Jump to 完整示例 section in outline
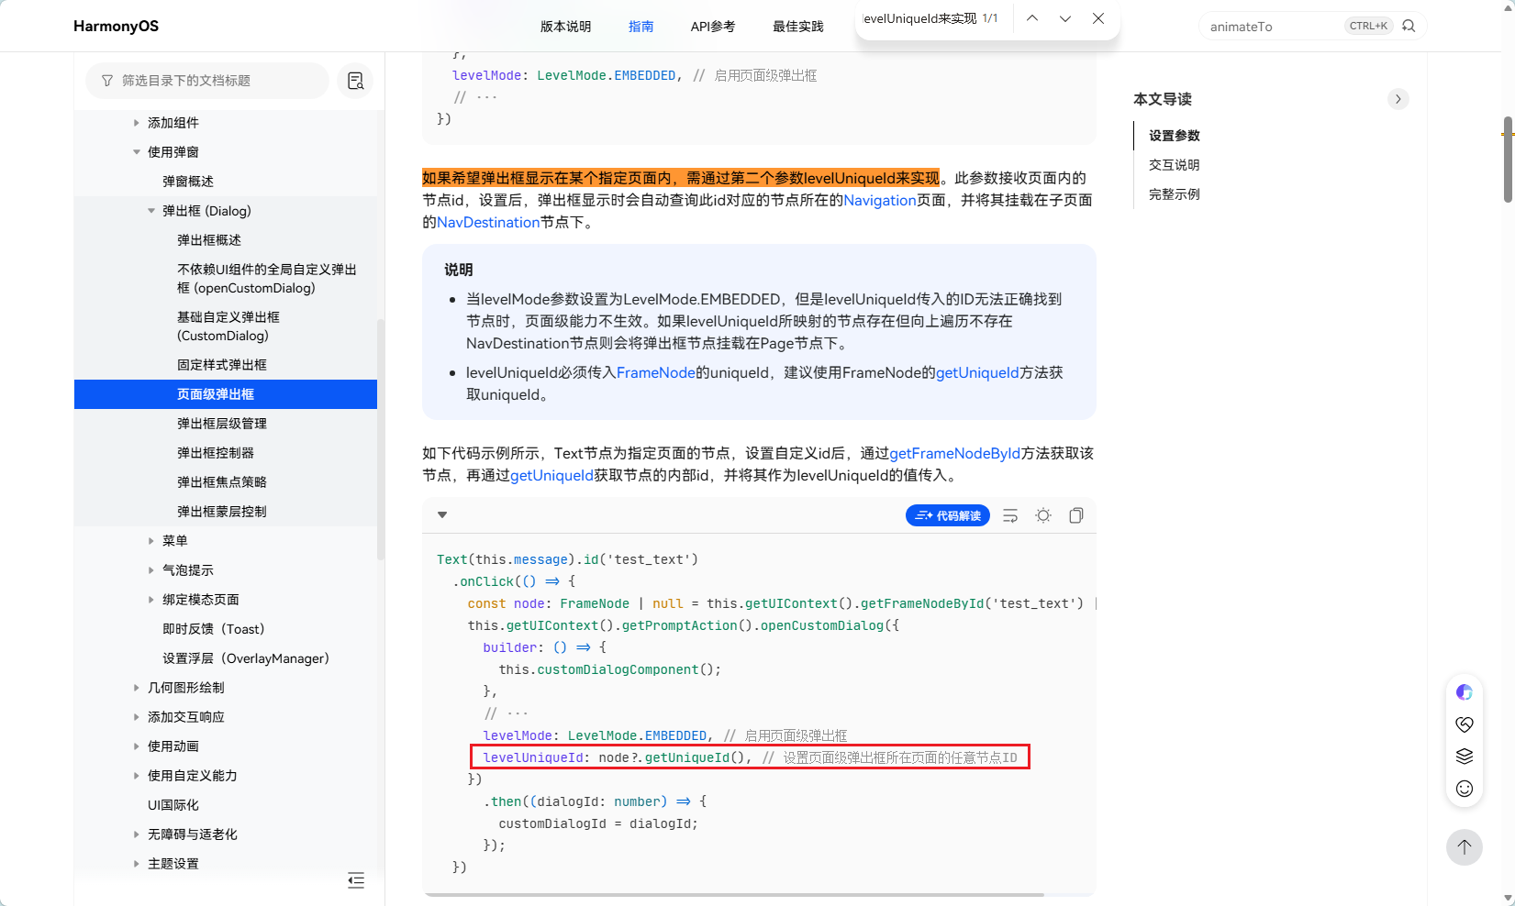Image resolution: width=1515 pixels, height=906 pixels. [1175, 194]
